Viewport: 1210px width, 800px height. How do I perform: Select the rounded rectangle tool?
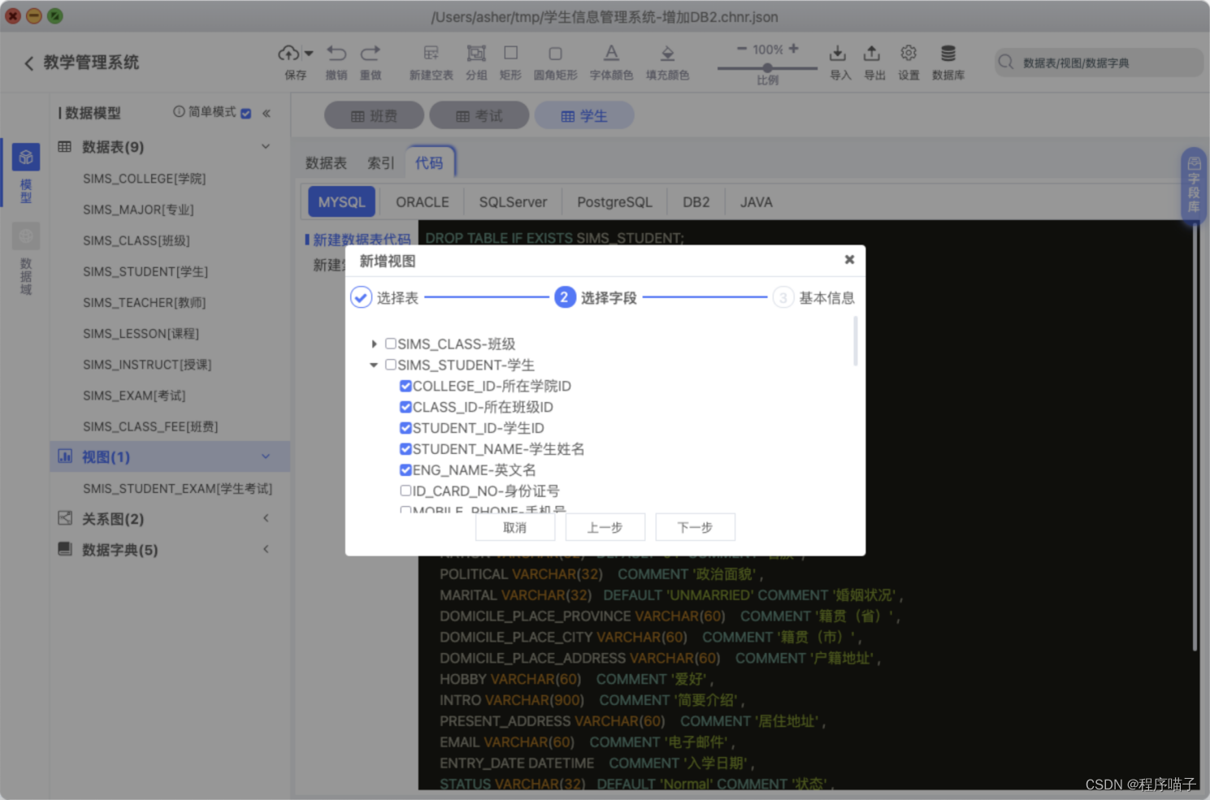555,54
